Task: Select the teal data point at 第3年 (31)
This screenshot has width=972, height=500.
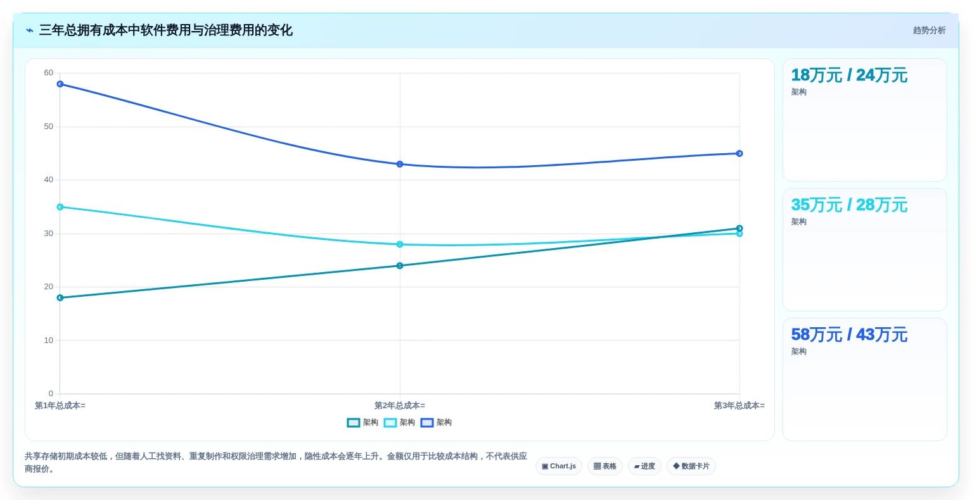Action: pos(739,228)
